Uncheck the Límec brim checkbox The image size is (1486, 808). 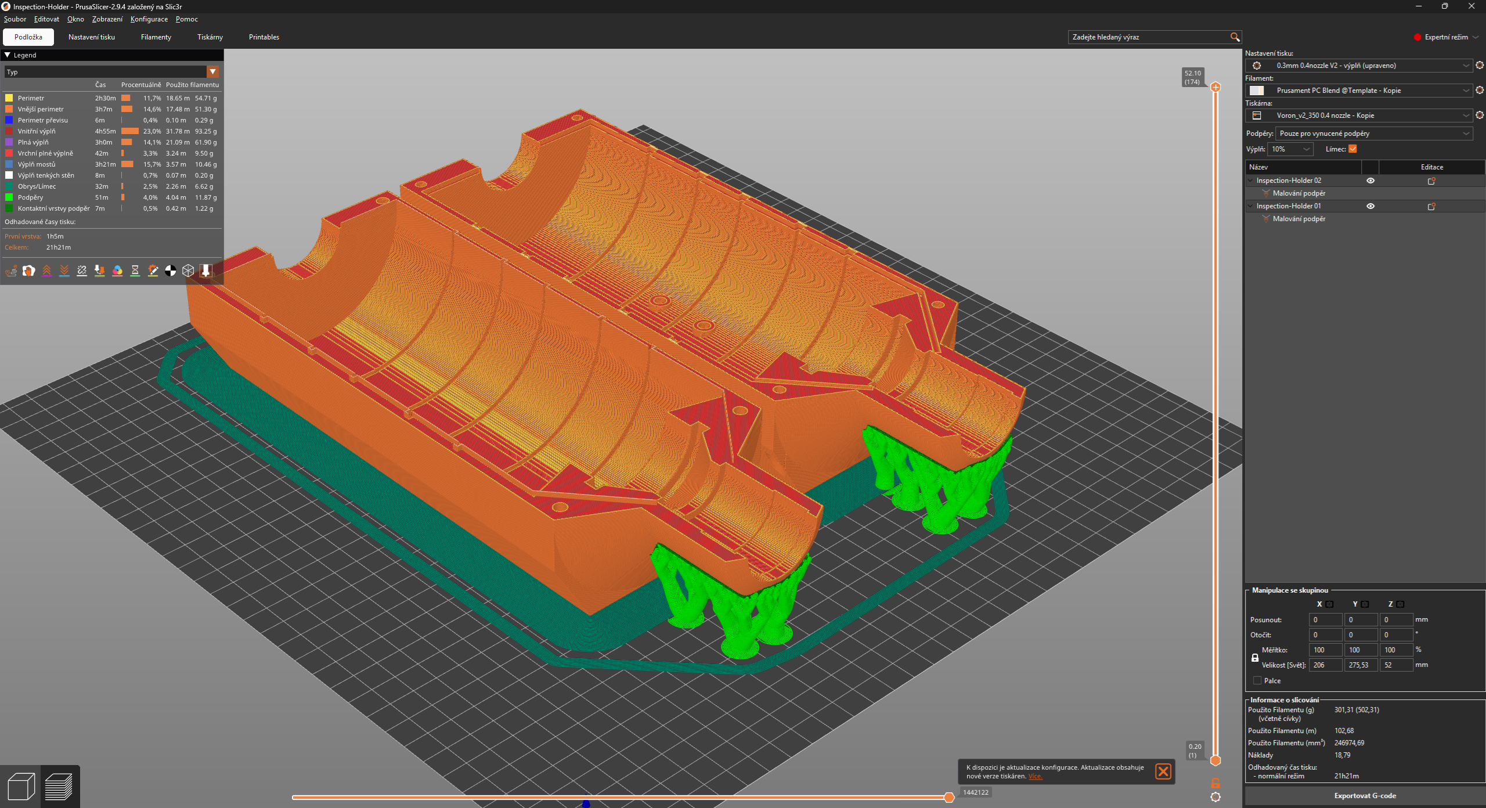pyautogui.click(x=1352, y=149)
